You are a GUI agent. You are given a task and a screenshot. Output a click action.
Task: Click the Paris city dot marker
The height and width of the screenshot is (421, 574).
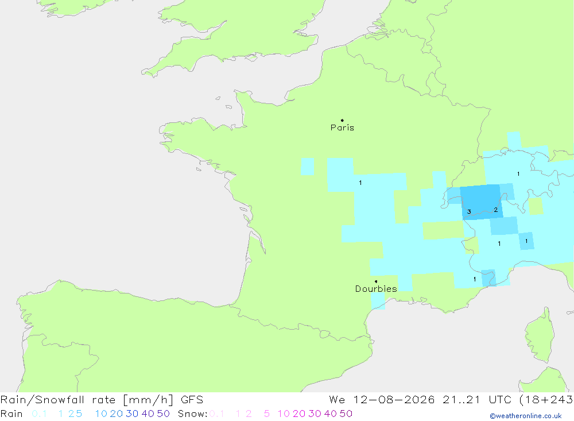coord(342,120)
